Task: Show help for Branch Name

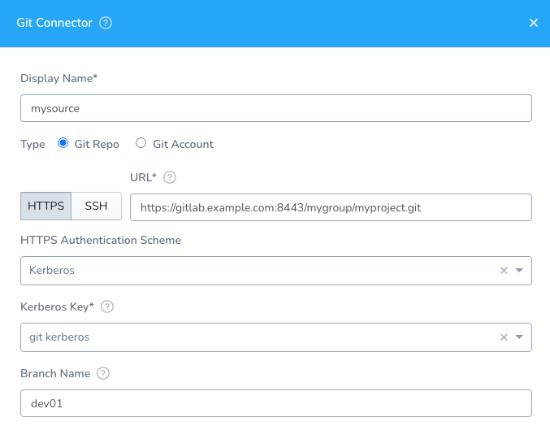Action: pos(103,373)
